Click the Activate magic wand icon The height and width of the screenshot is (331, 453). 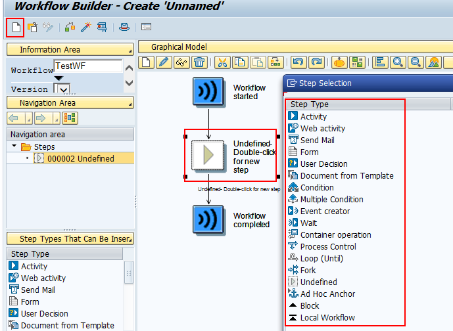[86, 27]
